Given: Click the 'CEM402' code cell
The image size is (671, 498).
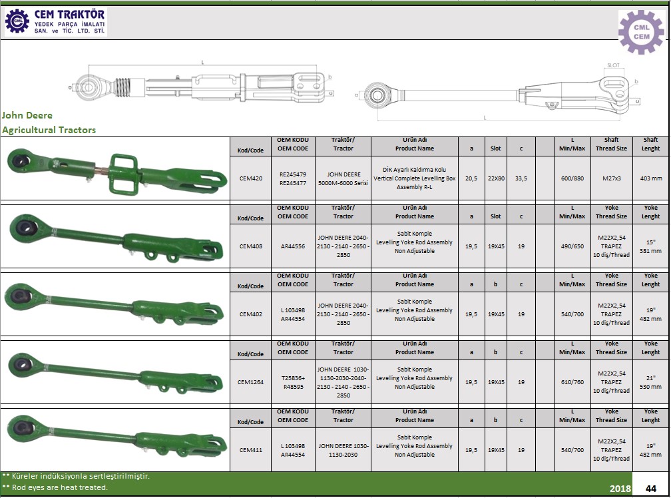Looking at the screenshot, I should [x=251, y=314].
